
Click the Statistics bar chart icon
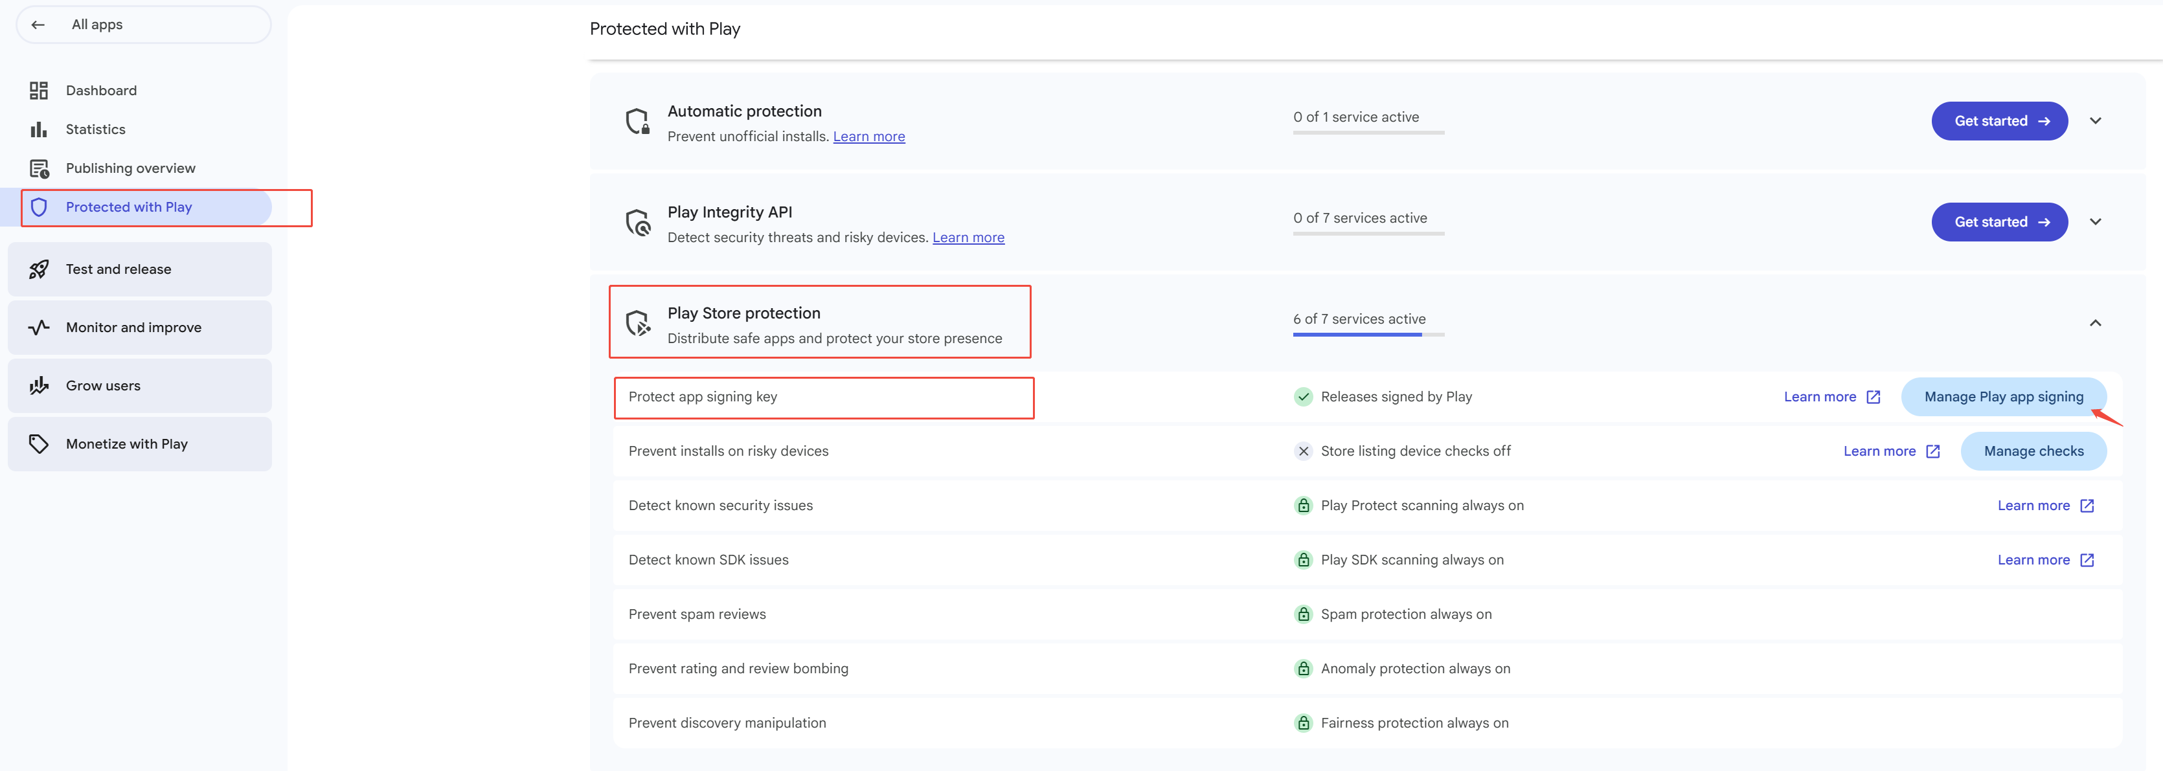tap(39, 129)
